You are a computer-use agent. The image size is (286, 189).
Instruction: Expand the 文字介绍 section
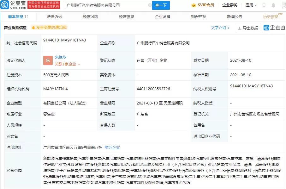pos(220,28)
